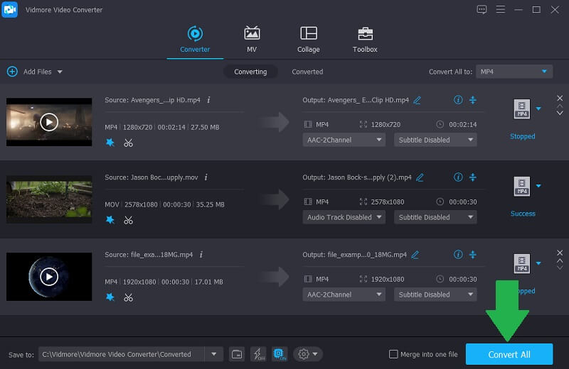The width and height of the screenshot is (569, 369).
Task: Check Merge into one file
Action: [x=393, y=354]
